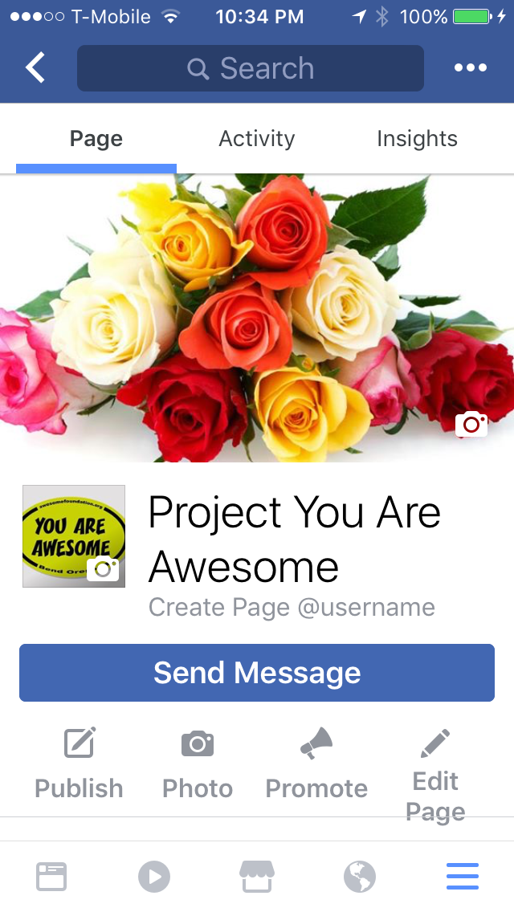Open the News Feed bottom icon
The image size is (514, 912).
click(51, 877)
